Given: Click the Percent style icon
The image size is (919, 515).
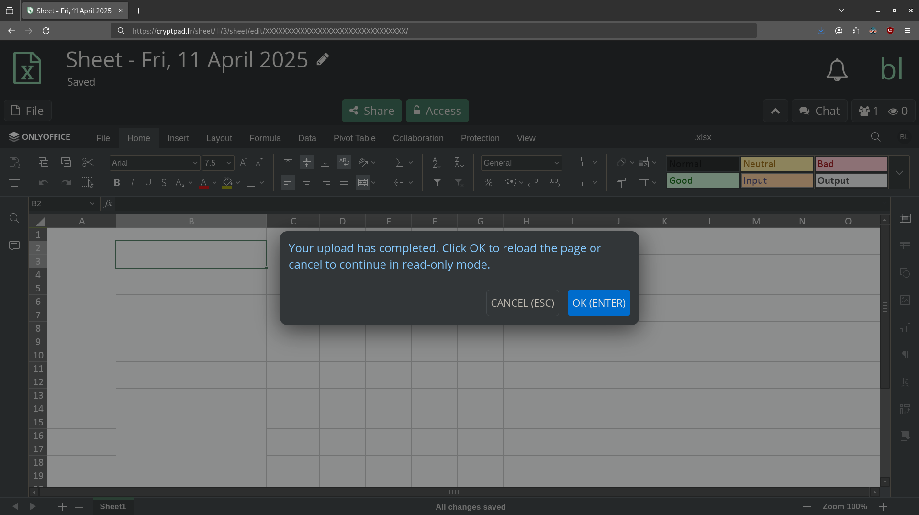Looking at the screenshot, I should [488, 182].
